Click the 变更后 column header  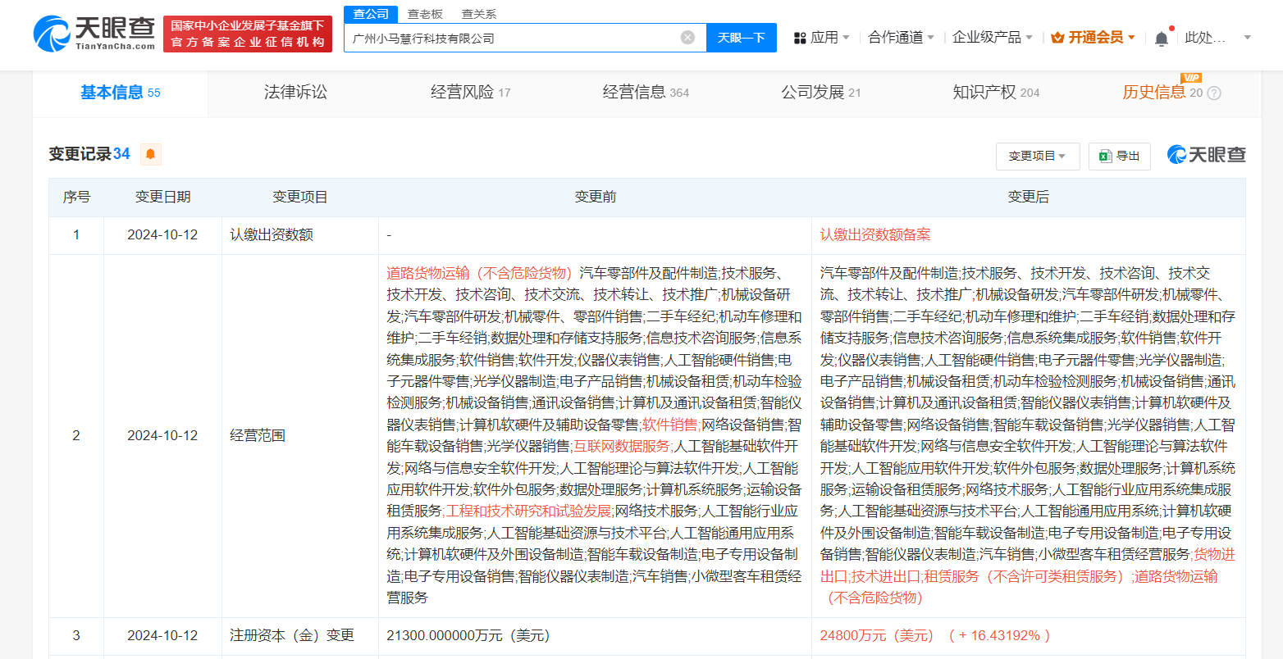[x=1028, y=197]
